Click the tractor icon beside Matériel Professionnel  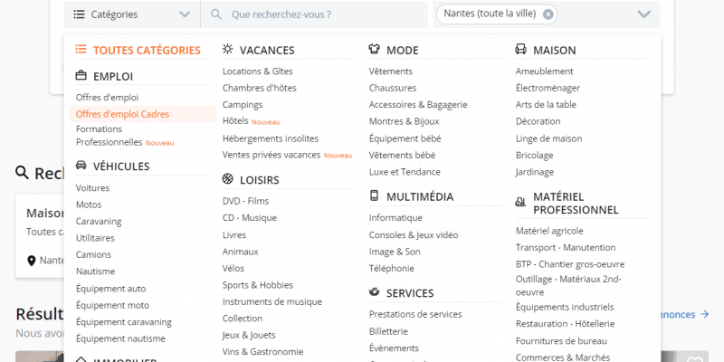521,201
